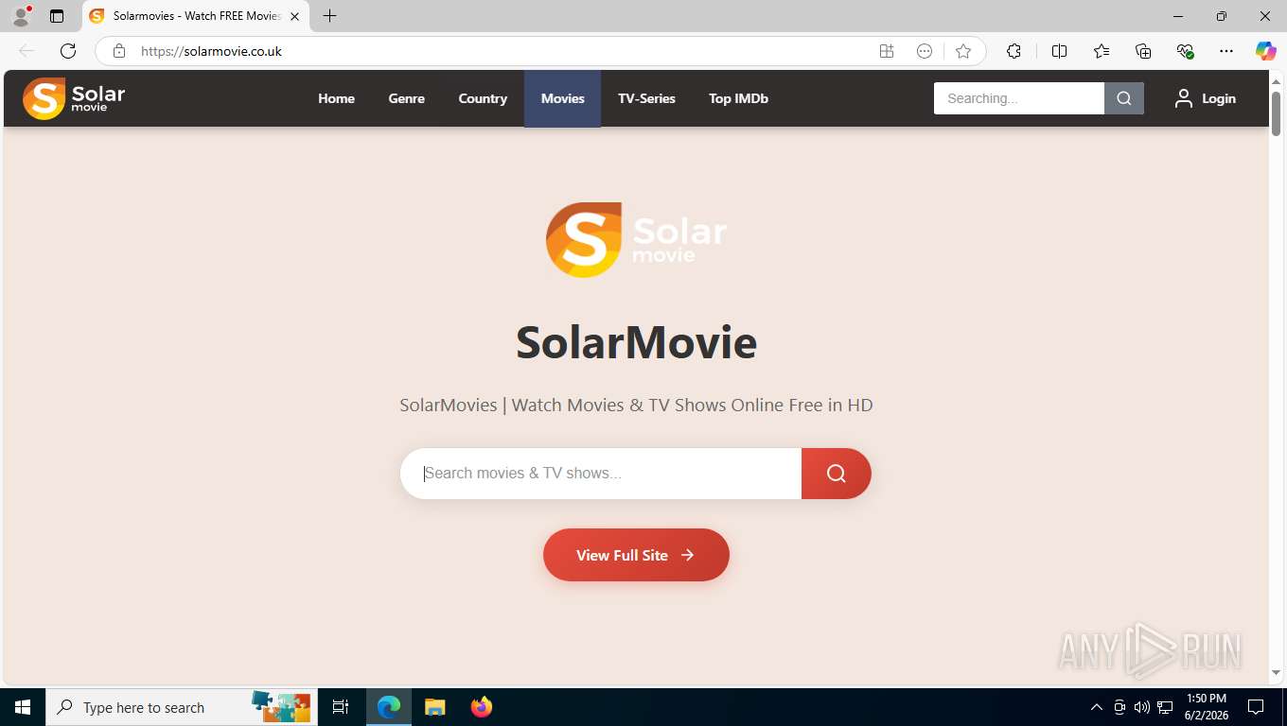Open the Favorites list icon
Screen dimensions: 1287x726
pos(1102,51)
